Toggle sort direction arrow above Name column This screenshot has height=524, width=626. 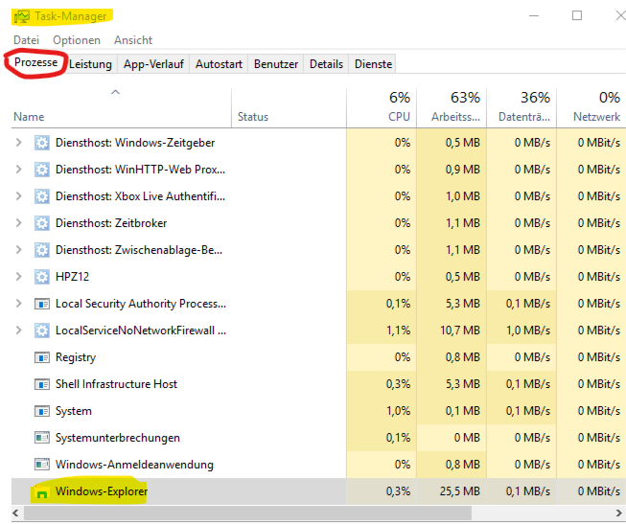(x=115, y=92)
